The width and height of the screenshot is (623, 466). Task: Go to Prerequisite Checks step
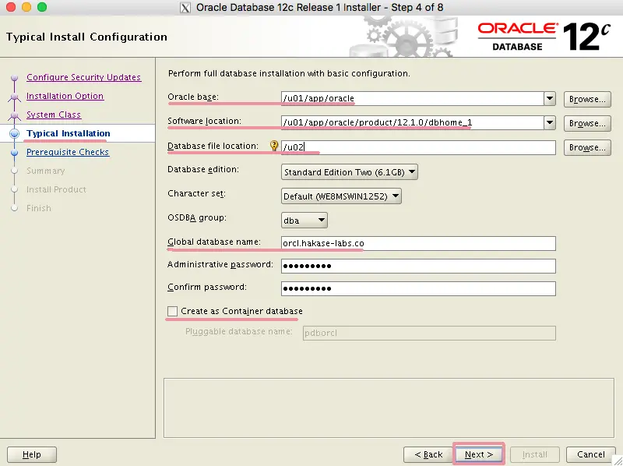click(68, 152)
